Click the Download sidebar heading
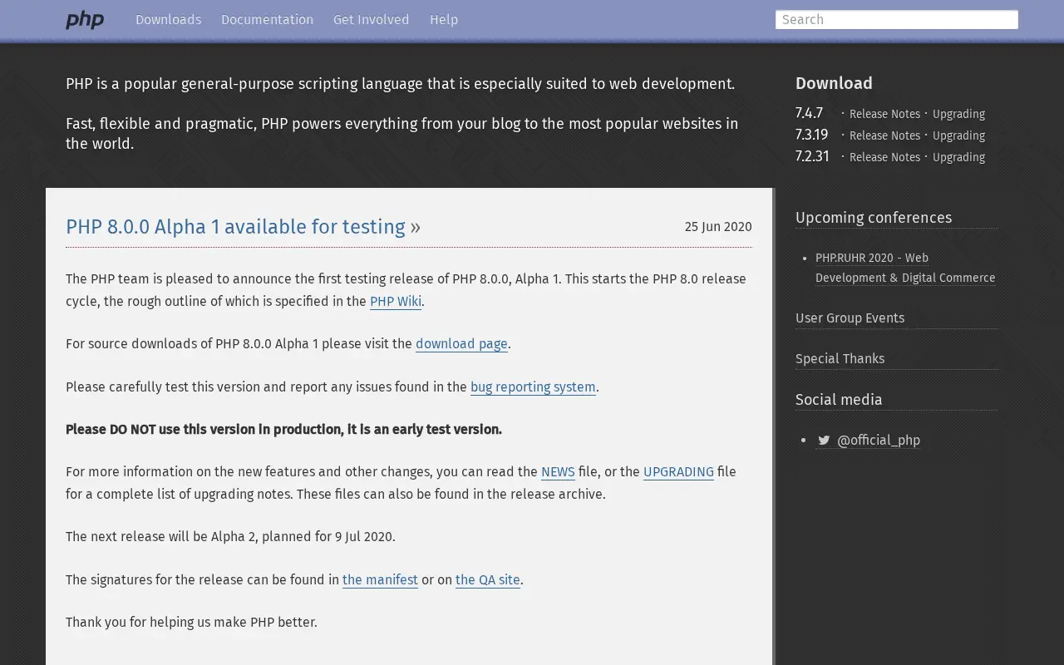This screenshot has height=665, width=1064. 834,83
